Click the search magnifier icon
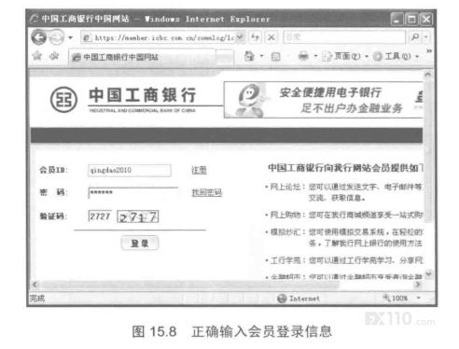459x349 pixels. coord(415,37)
